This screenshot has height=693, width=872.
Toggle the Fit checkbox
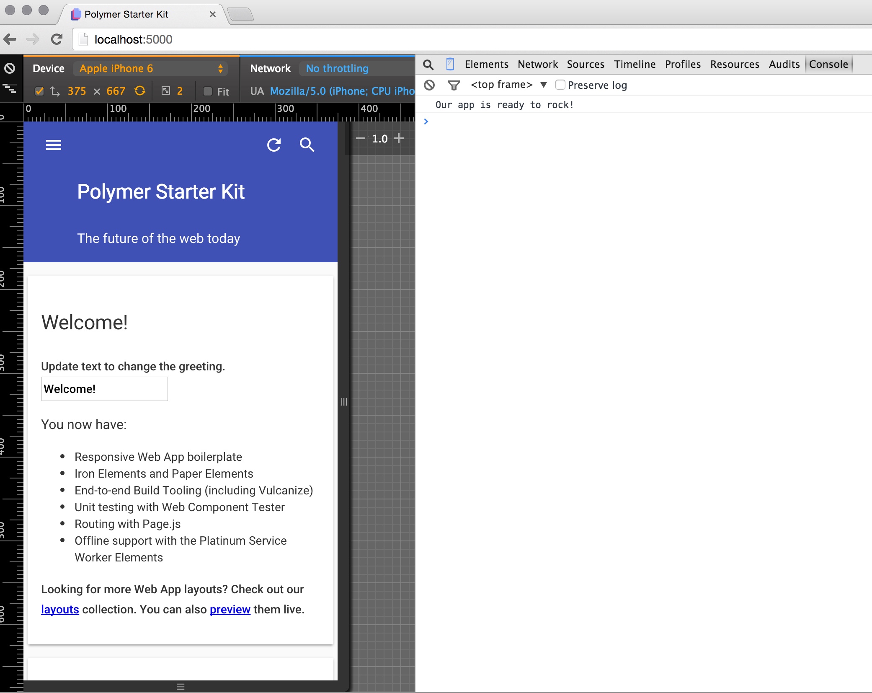207,91
